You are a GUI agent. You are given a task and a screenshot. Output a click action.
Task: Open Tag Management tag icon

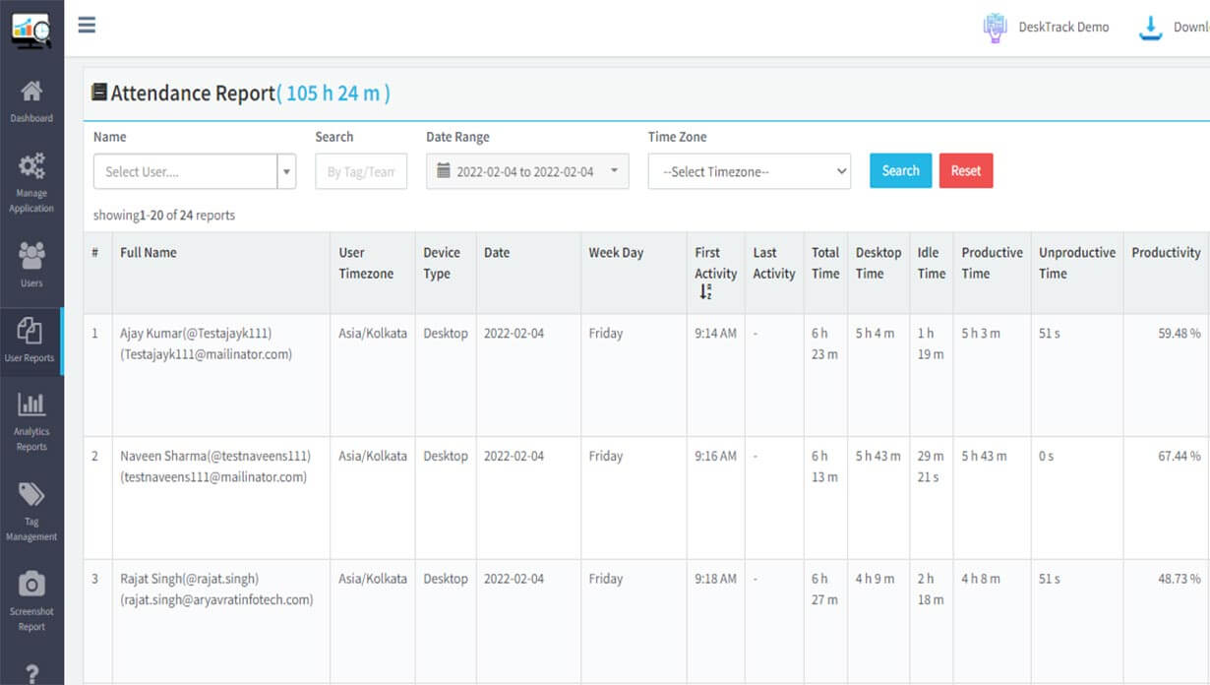click(x=31, y=494)
